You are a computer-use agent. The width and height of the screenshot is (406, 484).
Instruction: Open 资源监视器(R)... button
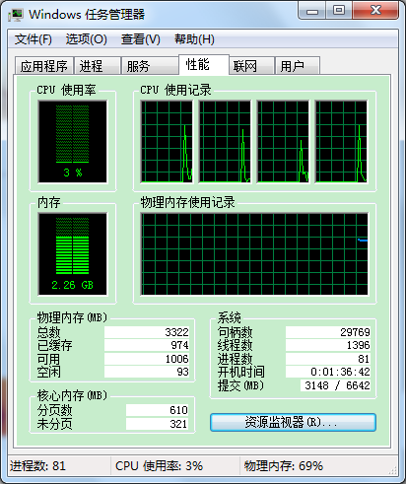[x=293, y=422]
